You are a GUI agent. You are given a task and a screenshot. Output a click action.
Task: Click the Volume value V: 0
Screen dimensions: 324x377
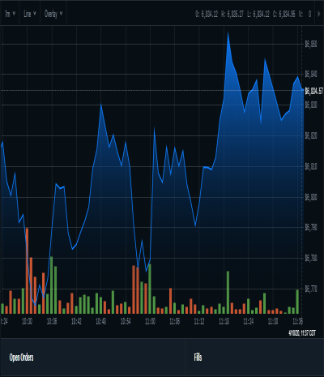pos(305,14)
